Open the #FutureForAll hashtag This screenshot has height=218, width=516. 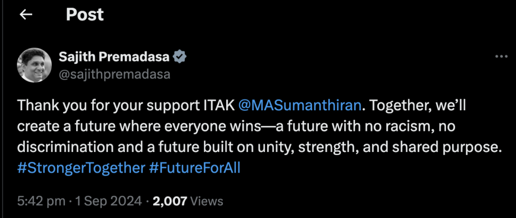[x=195, y=168]
